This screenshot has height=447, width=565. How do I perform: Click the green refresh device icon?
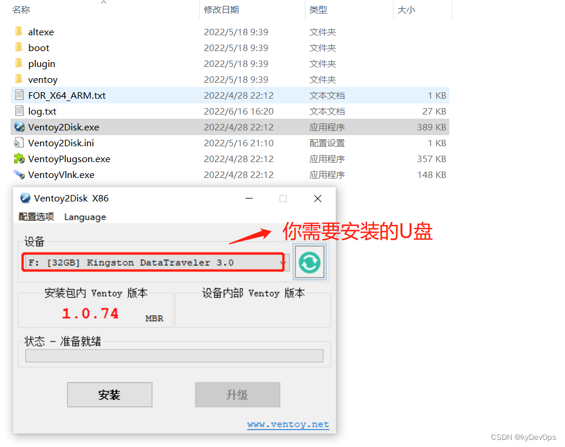pos(309,263)
